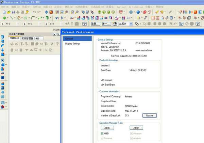Select the create Circle tool icon
The width and height of the screenshot is (204, 143).
click(19, 18)
